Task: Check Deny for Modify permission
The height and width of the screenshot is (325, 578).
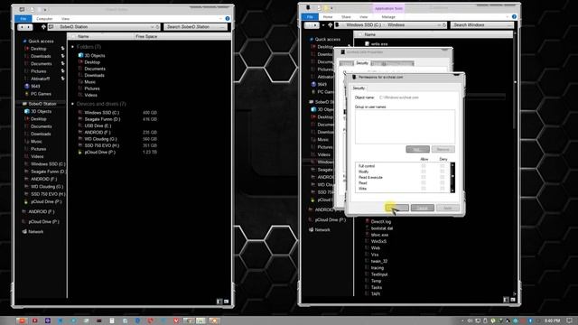Action: [443, 172]
